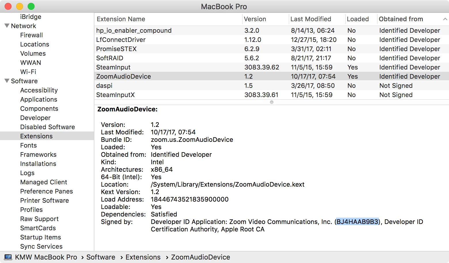
Task: Click the ZoomAudioDevice: detail heading
Action: pos(128,109)
